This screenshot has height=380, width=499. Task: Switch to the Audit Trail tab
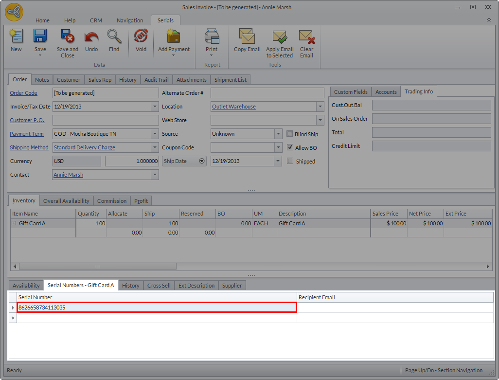coord(156,80)
